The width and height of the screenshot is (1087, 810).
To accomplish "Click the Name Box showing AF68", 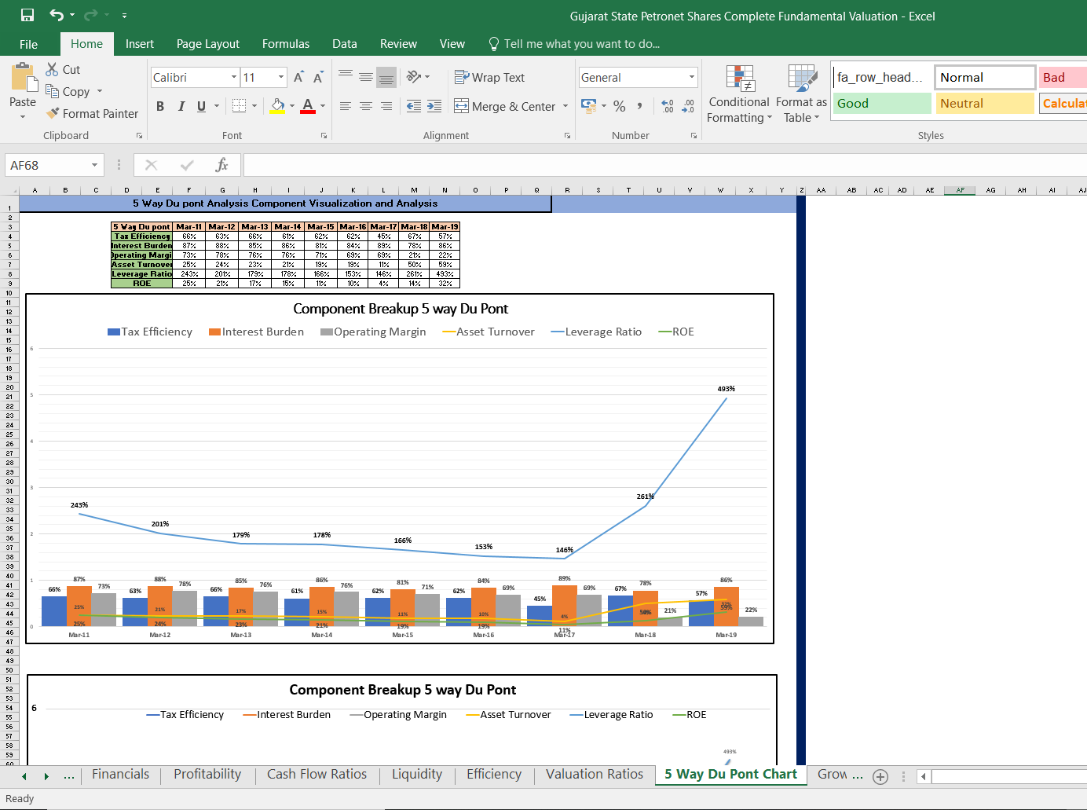I will click(47, 165).
